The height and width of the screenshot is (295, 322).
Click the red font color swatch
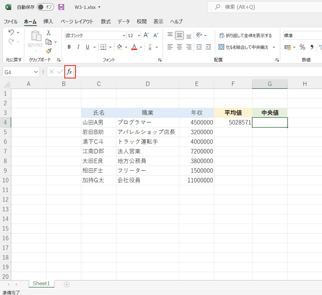click(x=134, y=47)
